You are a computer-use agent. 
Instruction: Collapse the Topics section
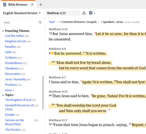click(x=3, y=95)
